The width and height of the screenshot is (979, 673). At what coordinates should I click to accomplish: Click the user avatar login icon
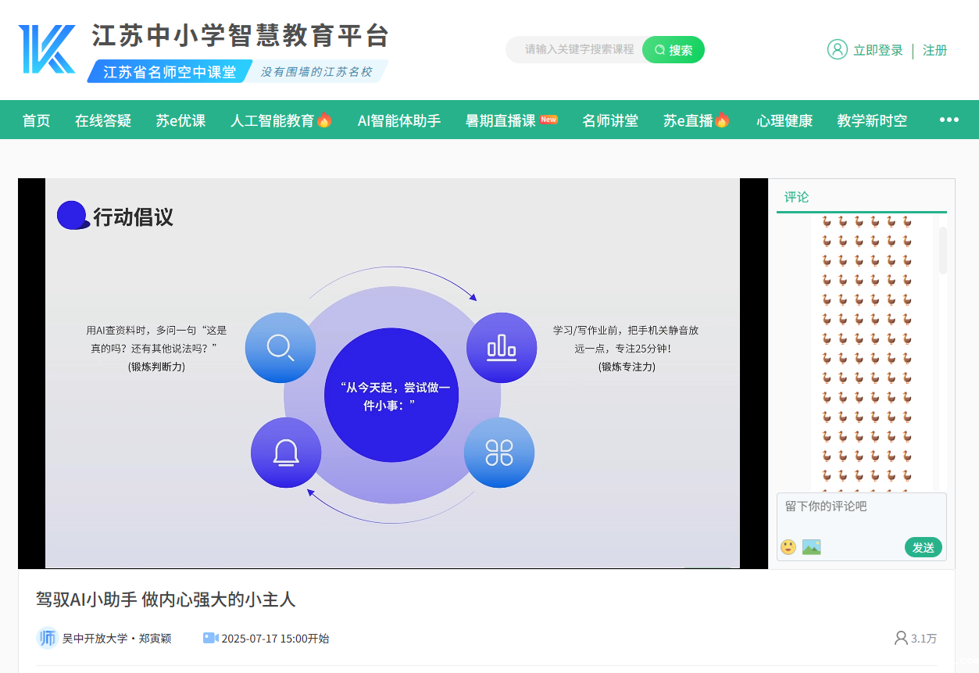(x=837, y=49)
